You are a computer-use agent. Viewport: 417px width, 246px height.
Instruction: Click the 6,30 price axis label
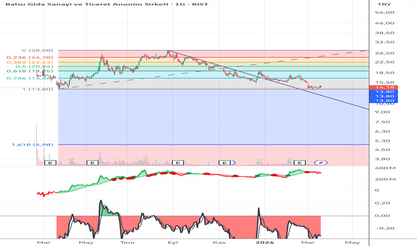click(x=383, y=131)
